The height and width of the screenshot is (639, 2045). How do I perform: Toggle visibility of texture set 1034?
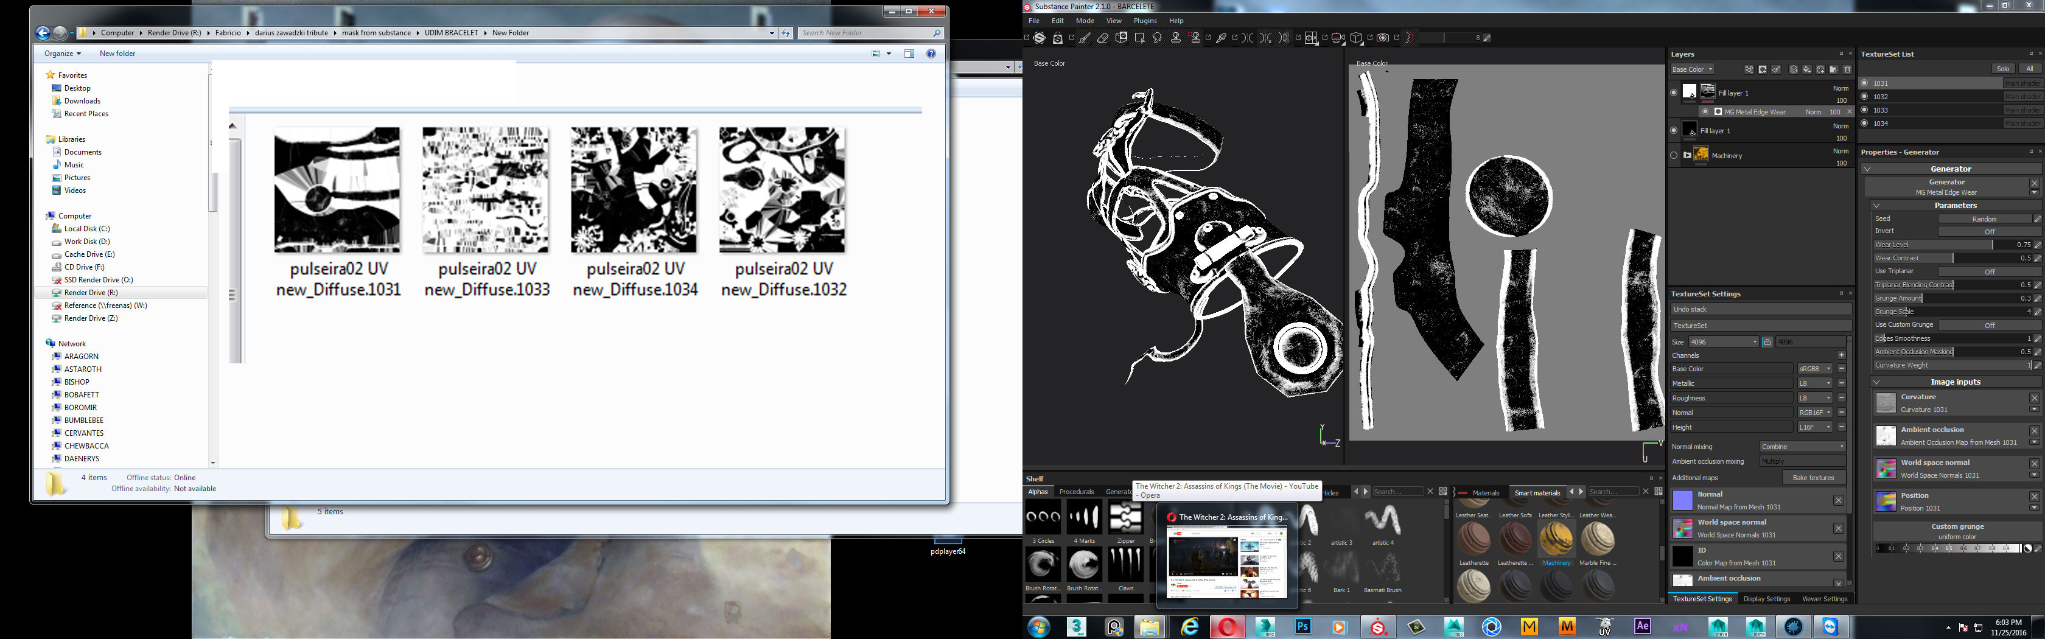(1865, 123)
